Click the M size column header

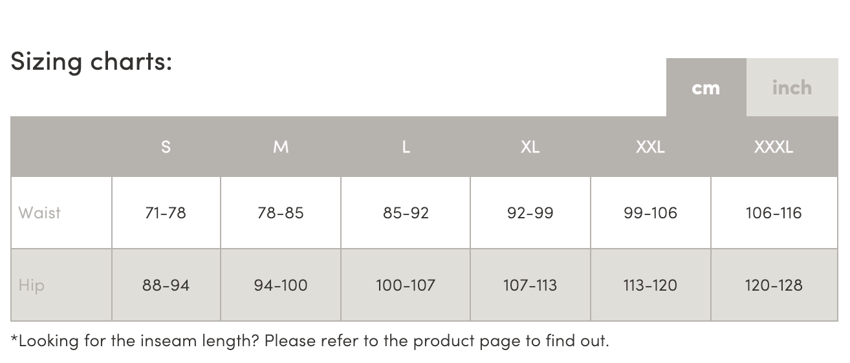[x=281, y=147]
